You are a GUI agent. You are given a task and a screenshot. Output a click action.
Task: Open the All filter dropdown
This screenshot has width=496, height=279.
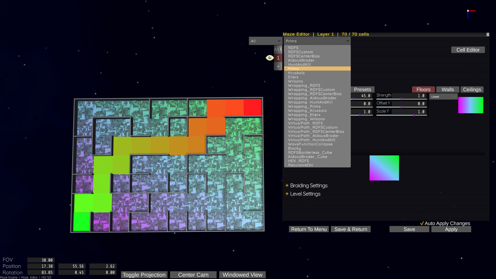pyautogui.click(x=265, y=41)
